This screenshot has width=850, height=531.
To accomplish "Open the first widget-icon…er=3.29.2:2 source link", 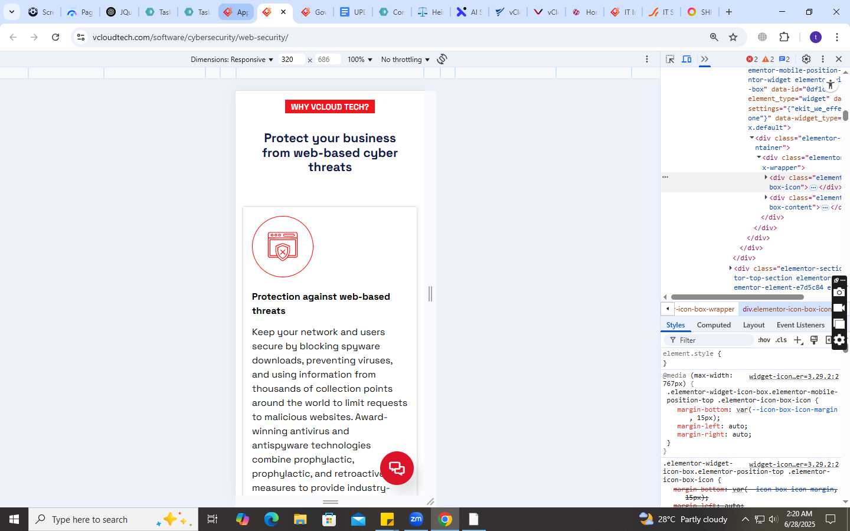I will pos(793,376).
